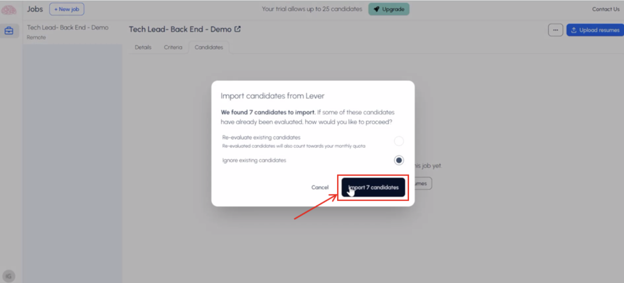Click the Ignore existing candidates label text
Screen dimensions: 624x283
pyautogui.click(x=254, y=160)
